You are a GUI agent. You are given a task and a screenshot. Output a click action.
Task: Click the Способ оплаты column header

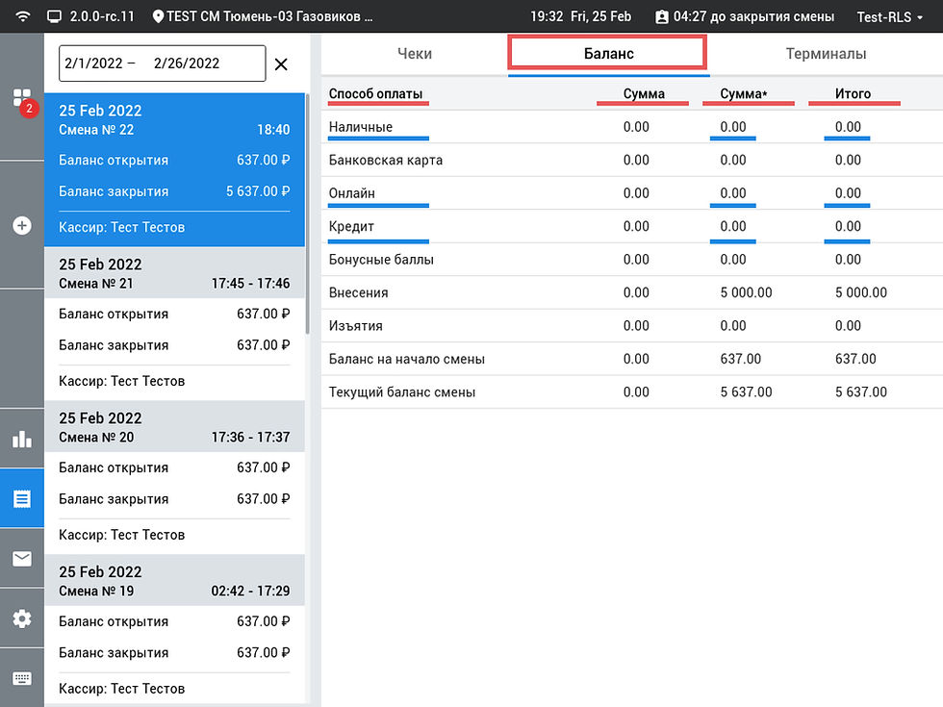pos(376,94)
